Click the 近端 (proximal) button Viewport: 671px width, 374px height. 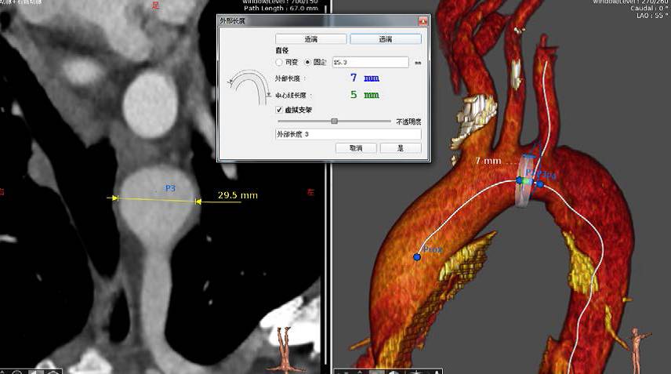click(x=311, y=38)
